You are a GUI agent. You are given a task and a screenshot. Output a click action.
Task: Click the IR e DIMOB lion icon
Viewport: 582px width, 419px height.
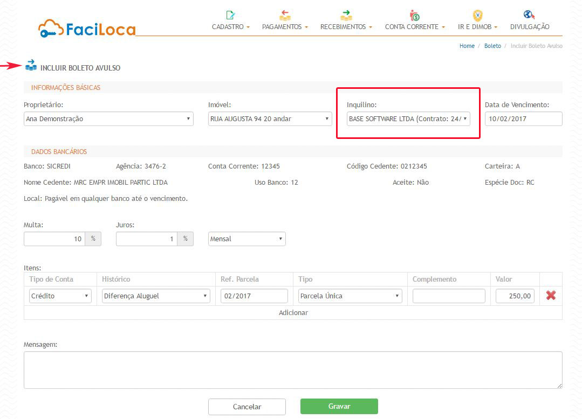click(x=477, y=15)
